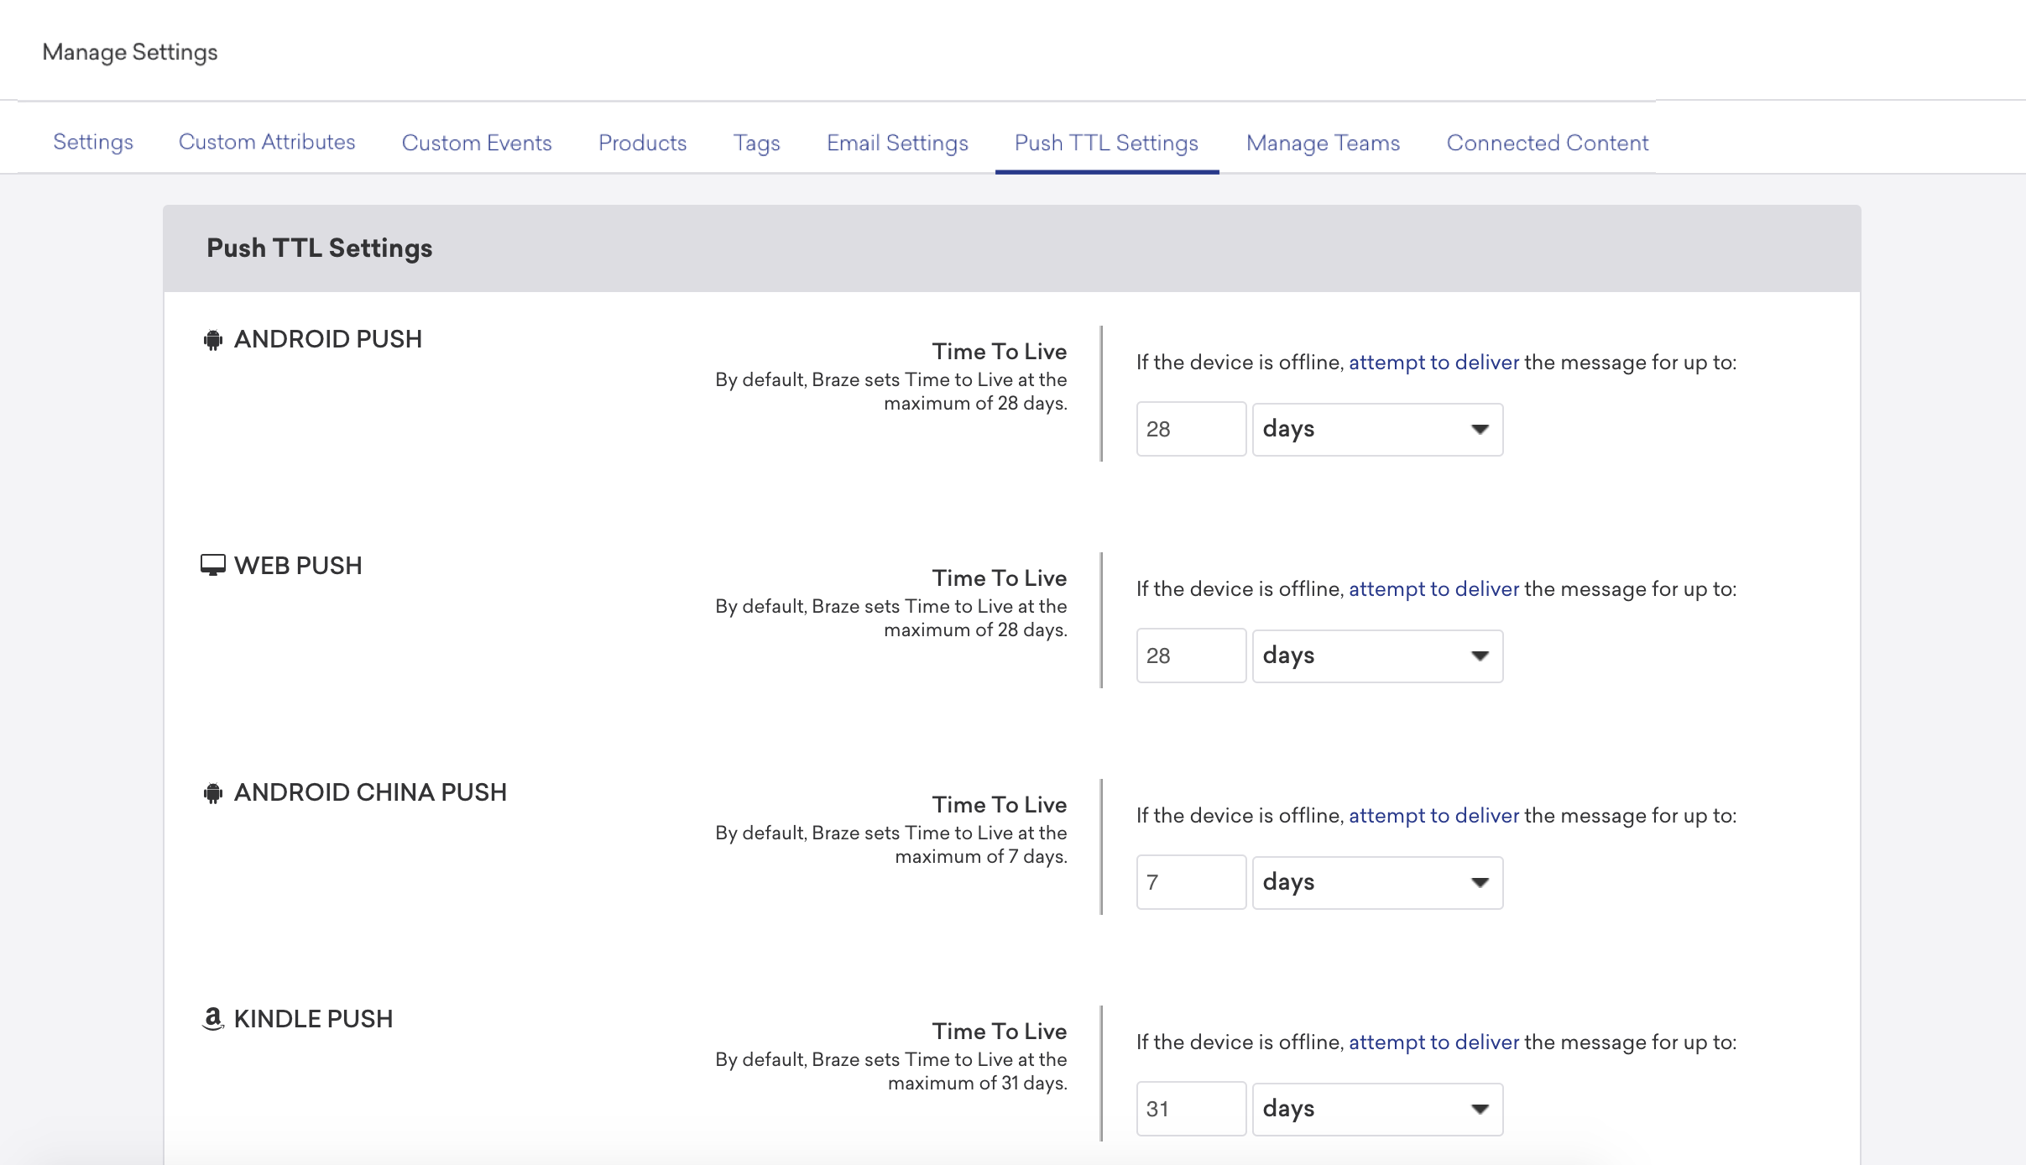Navigate to the Settings tab
Image resolution: width=2026 pixels, height=1165 pixels.
93,142
